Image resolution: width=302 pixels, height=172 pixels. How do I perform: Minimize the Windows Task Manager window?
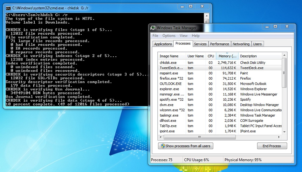pos(267,27)
